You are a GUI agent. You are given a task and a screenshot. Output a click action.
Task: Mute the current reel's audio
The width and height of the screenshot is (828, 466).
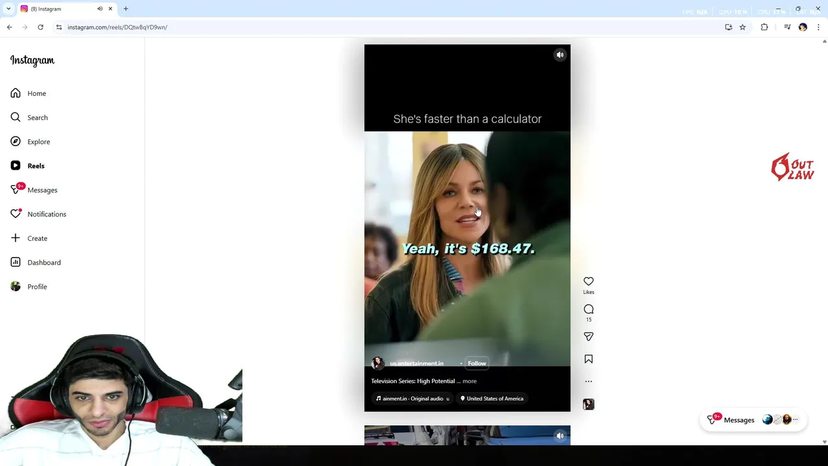click(x=560, y=55)
